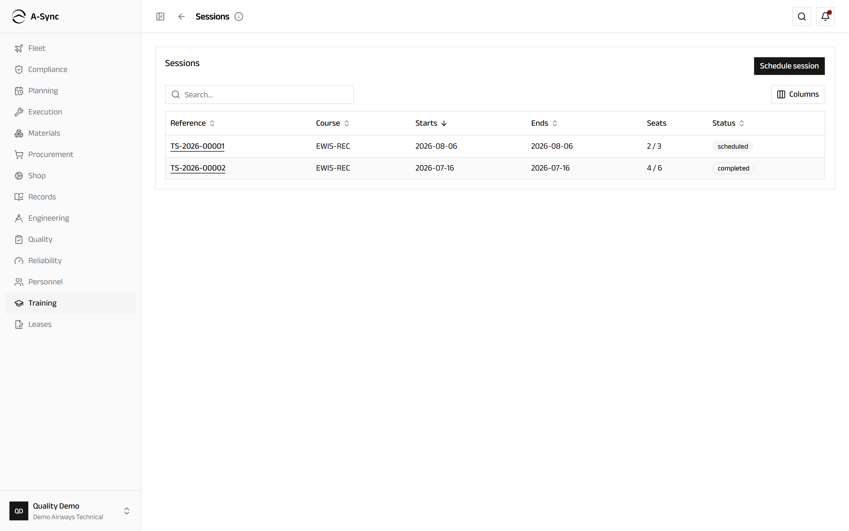849x531 pixels.
Task: Open session TS-2026-00001
Action: click(197, 146)
